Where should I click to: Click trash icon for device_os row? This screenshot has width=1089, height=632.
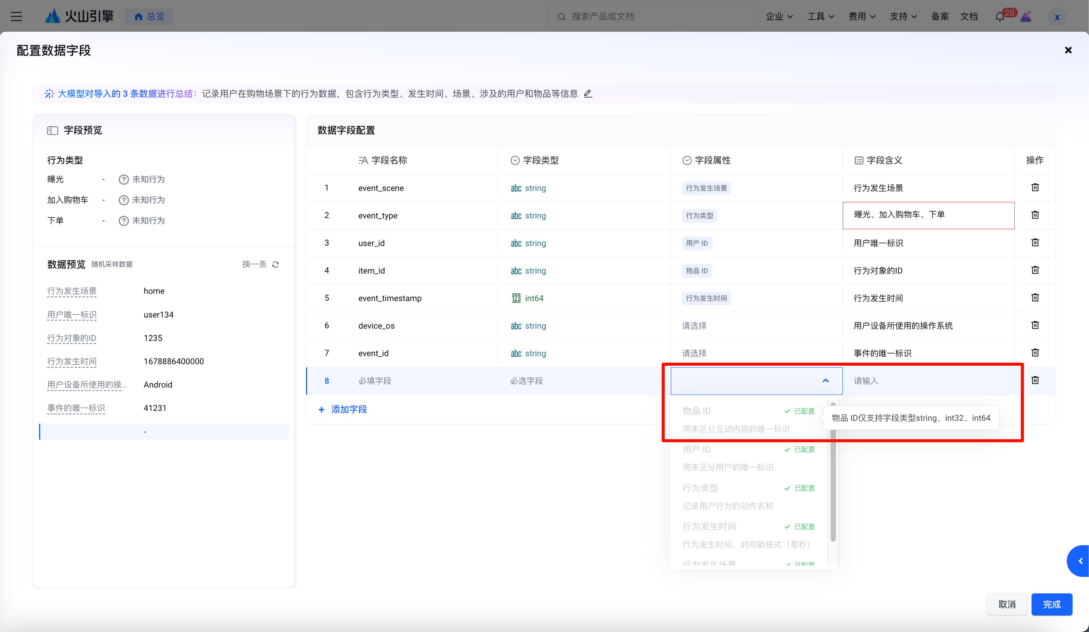click(1035, 325)
